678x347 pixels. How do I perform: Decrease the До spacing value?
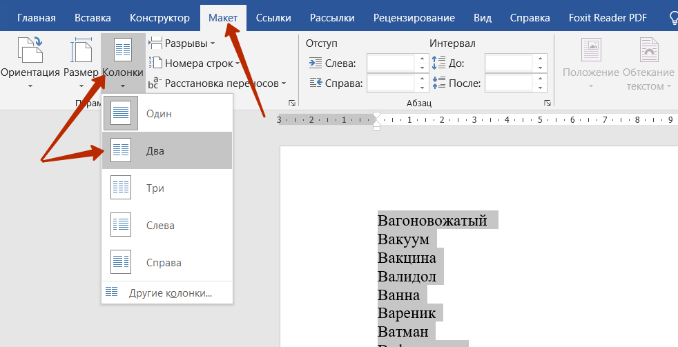pos(540,68)
